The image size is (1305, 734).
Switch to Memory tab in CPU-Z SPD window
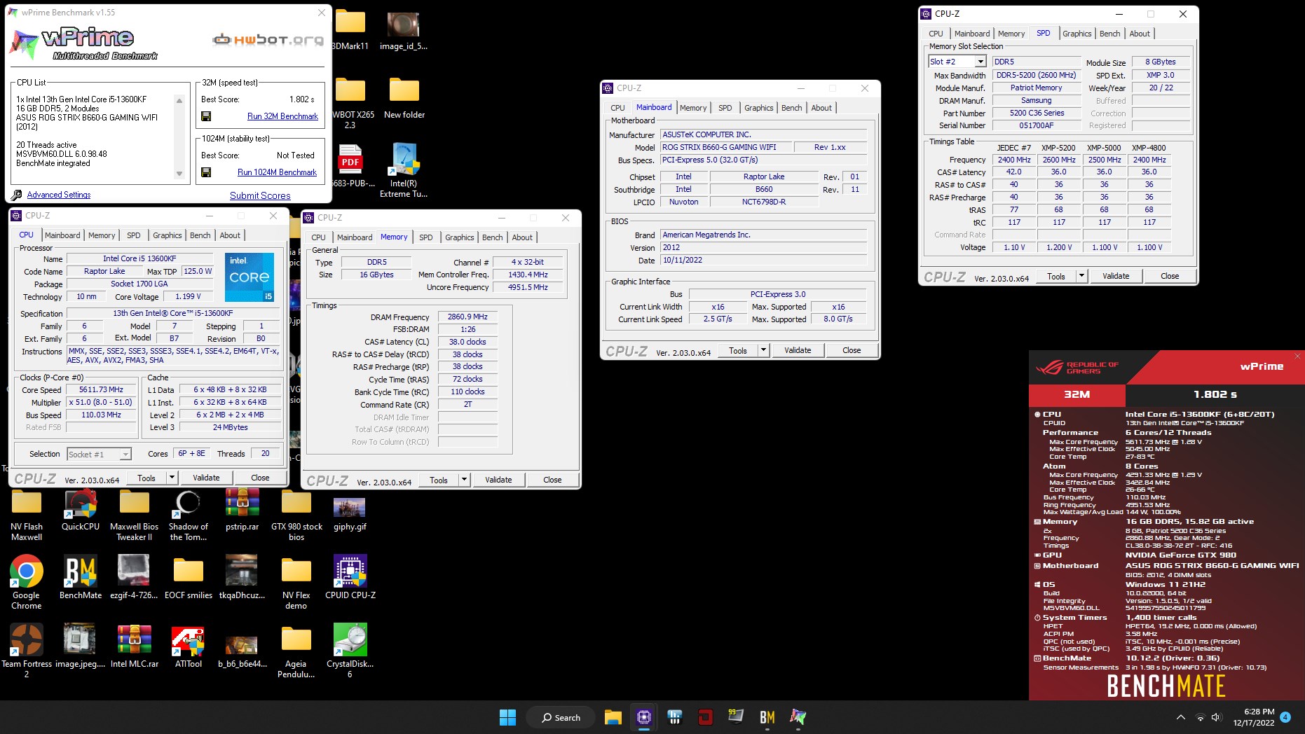coord(1011,34)
